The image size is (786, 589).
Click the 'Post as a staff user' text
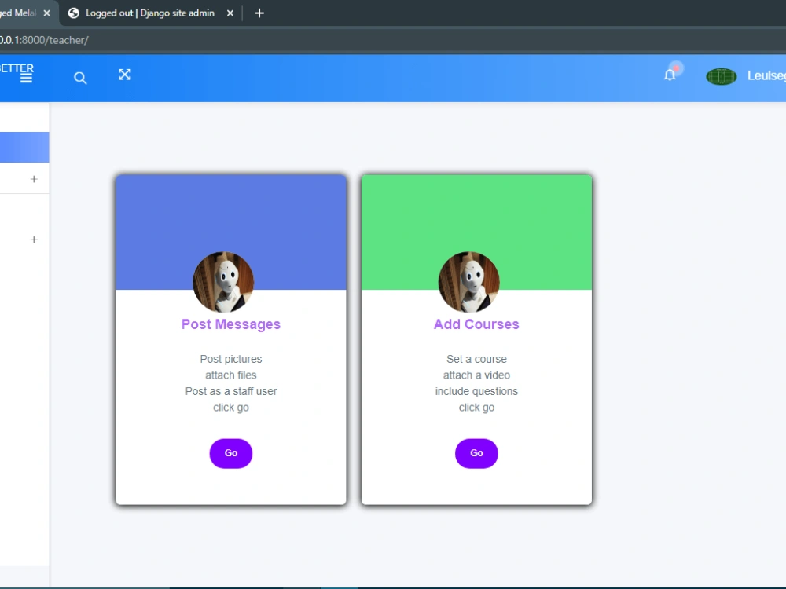tap(230, 391)
